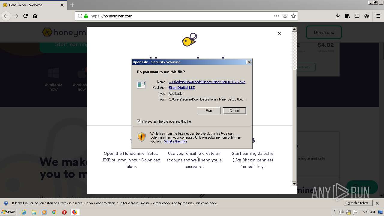Open the Firefox downloads panel
The height and width of the screenshot is (216, 384).
338,16
